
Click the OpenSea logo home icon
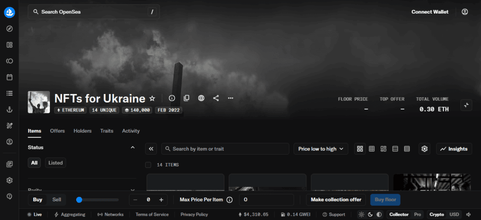[x=9, y=12]
